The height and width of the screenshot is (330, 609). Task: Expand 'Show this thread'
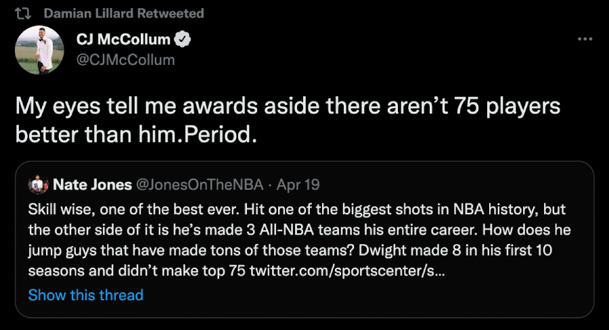click(x=86, y=295)
